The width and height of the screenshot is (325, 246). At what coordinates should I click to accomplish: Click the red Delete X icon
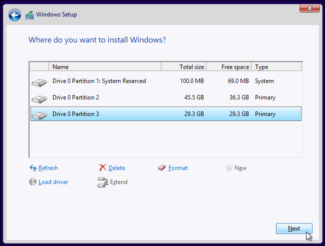pos(102,168)
